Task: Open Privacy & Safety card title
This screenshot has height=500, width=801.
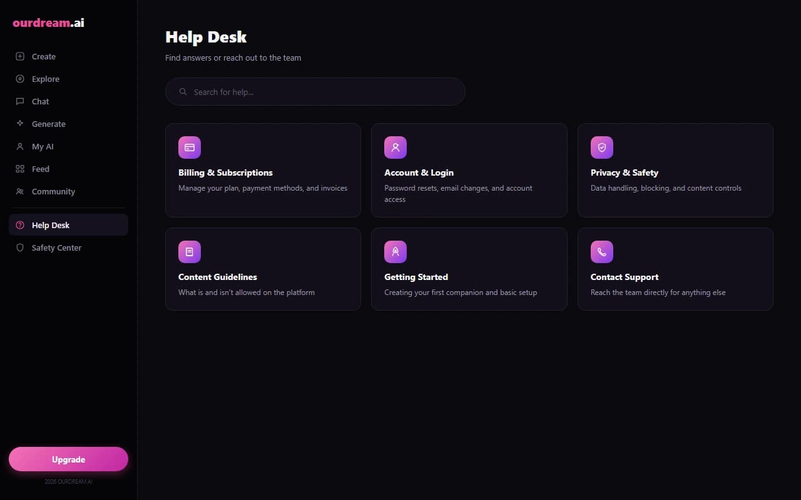Action: coord(625,172)
